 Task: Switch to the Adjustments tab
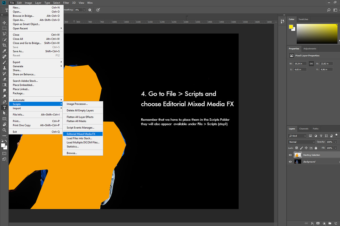309,49
